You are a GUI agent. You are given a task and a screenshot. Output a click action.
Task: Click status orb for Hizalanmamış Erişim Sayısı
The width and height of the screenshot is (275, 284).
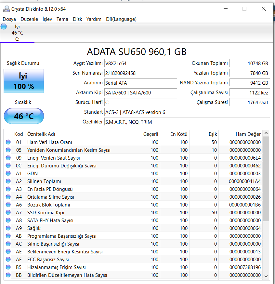pos(8,267)
